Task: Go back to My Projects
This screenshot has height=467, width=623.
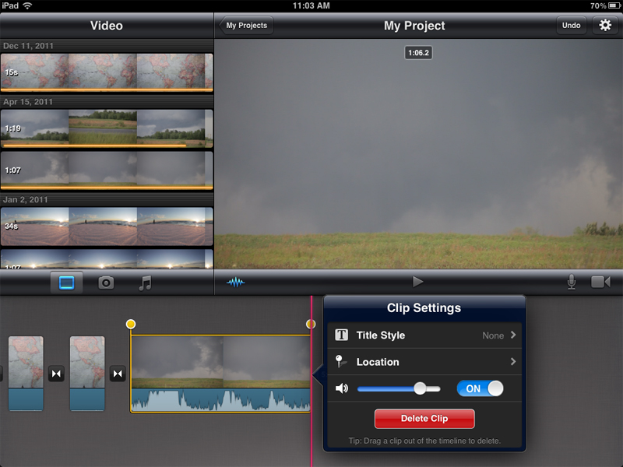Action: click(246, 26)
